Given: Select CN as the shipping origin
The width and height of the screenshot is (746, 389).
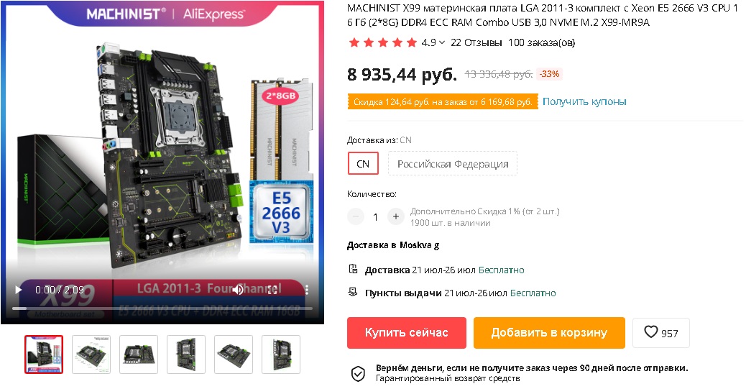Looking at the screenshot, I should coord(363,164).
